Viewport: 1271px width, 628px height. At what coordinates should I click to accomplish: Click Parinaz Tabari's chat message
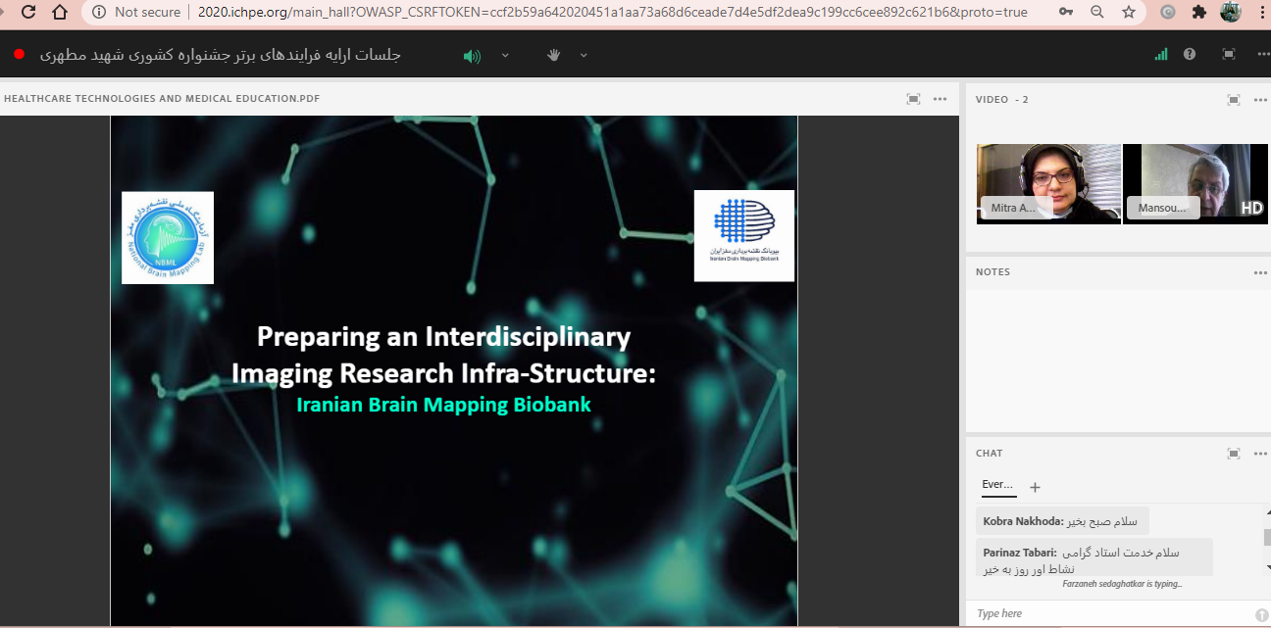click(x=1094, y=559)
